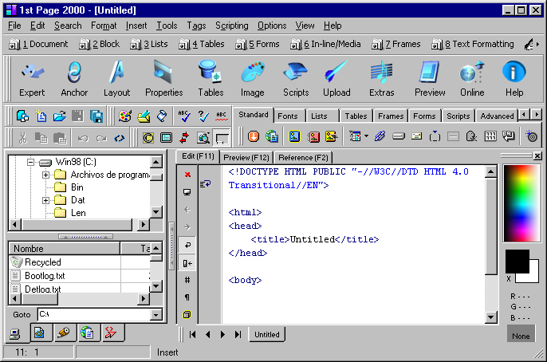
Task: Open the Properties icon
Action: 163,80
